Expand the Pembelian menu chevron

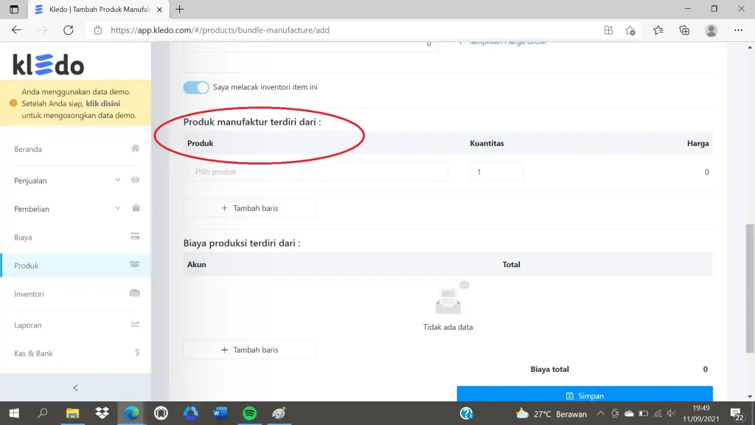[117, 208]
